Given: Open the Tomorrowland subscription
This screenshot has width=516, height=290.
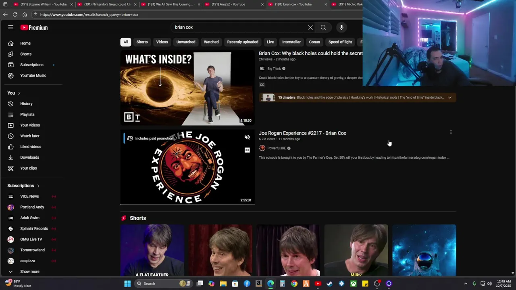Looking at the screenshot, I should point(32,250).
